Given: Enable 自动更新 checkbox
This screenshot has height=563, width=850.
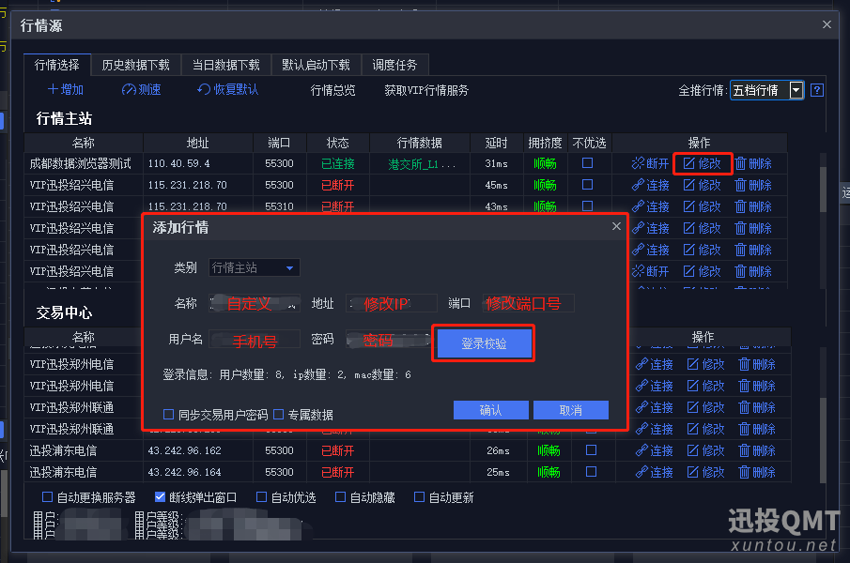Looking at the screenshot, I should [x=419, y=497].
